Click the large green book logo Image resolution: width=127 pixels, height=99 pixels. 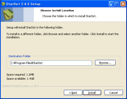8,15
